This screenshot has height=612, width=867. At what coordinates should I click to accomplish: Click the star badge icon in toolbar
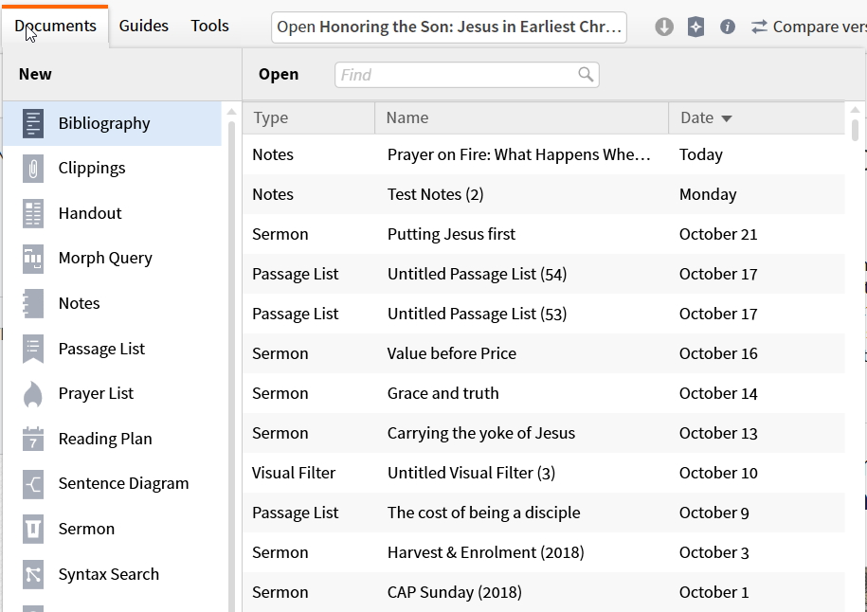[x=695, y=27]
